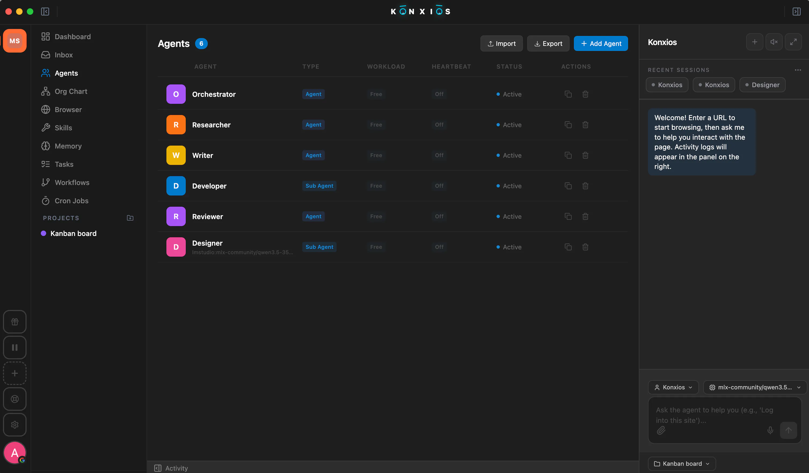The width and height of the screenshot is (809, 473).
Task: Duplicate the Researcher agent
Action: [x=568, y=125]
